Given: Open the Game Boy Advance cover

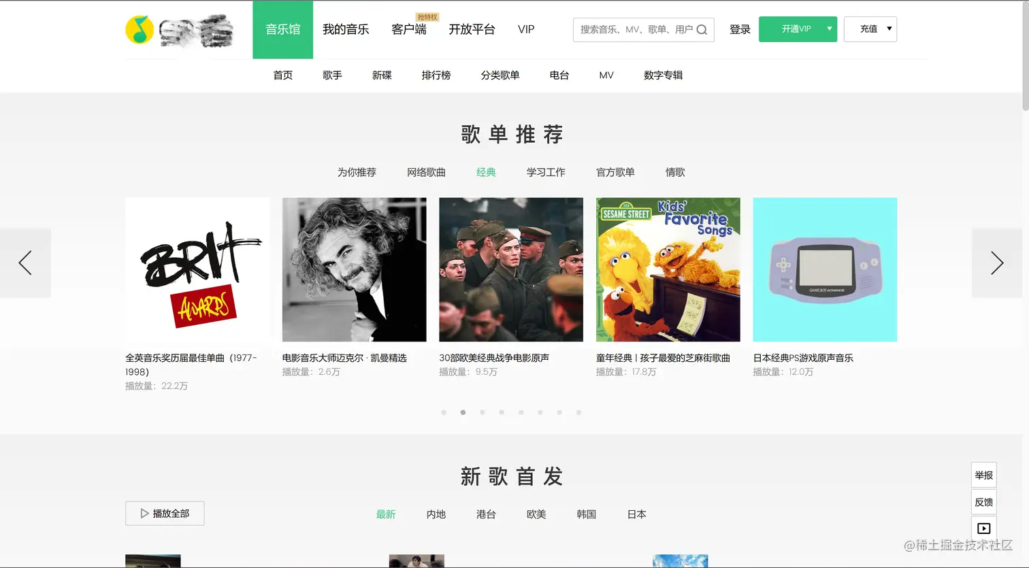Looking at the screenshot, I should [825, 270].
